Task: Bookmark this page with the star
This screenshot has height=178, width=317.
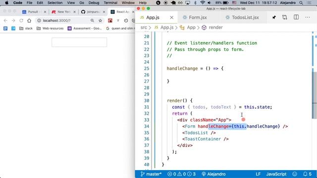Action: coord(100,21)
